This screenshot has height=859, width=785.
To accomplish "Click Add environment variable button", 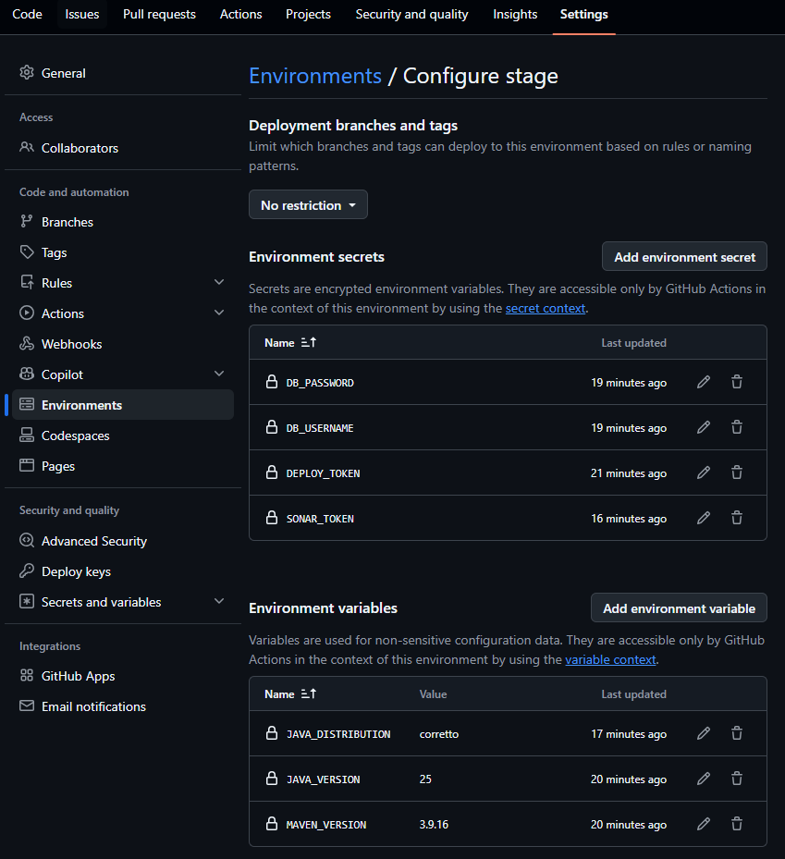I will [x=679, y=608].
